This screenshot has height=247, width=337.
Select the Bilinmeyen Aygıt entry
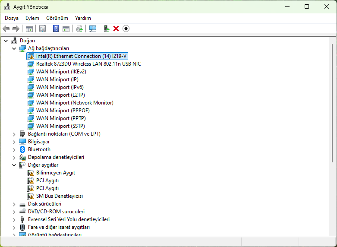(56, 173)
